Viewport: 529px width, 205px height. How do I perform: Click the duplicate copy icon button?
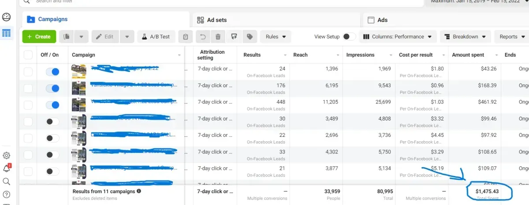66,37
